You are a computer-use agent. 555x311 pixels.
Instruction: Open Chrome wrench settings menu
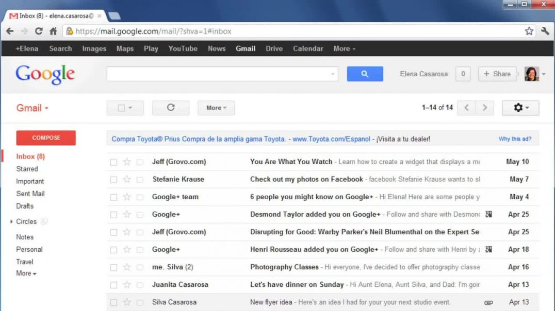tap(545, 31)
